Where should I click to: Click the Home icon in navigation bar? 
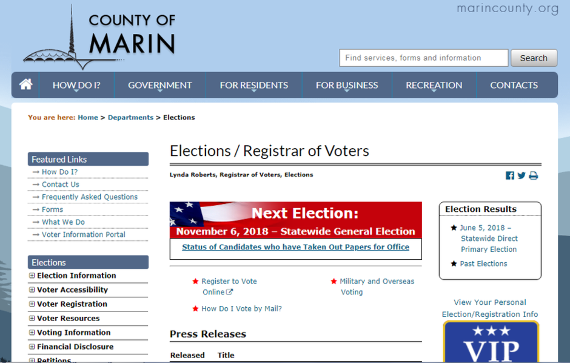click(25, 85)
